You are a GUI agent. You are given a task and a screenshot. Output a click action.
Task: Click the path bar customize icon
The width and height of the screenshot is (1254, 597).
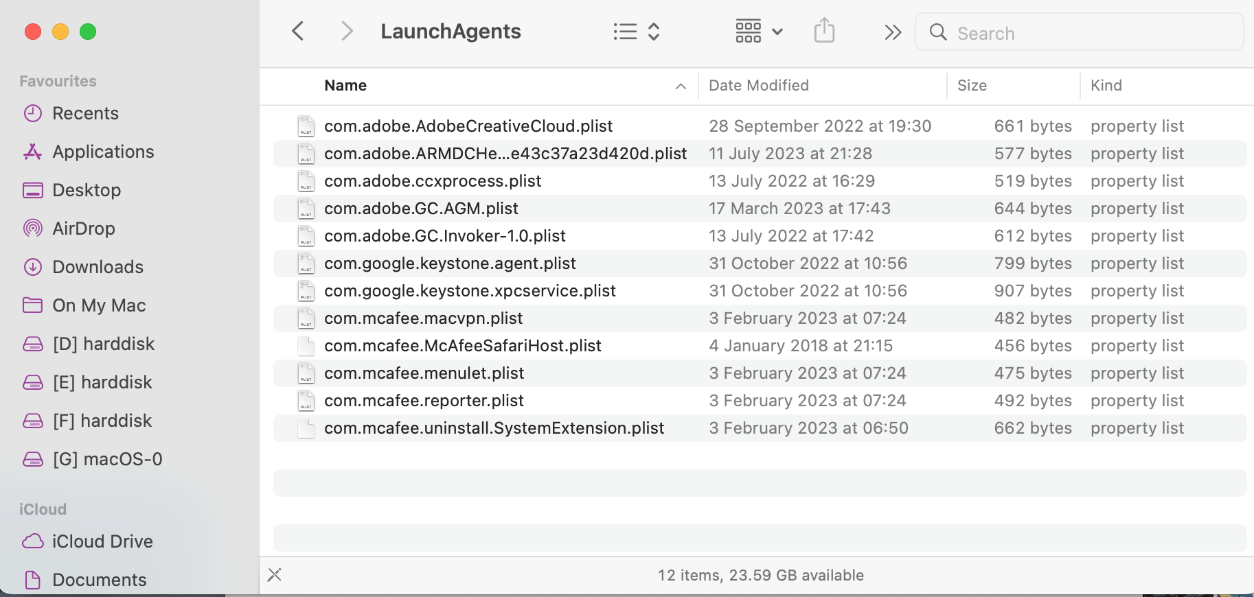coord(275,575)
